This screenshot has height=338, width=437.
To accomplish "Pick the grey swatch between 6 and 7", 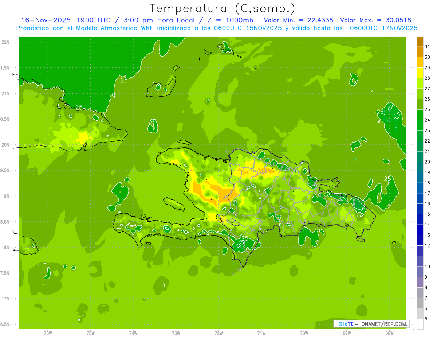I will pos(420,303).
